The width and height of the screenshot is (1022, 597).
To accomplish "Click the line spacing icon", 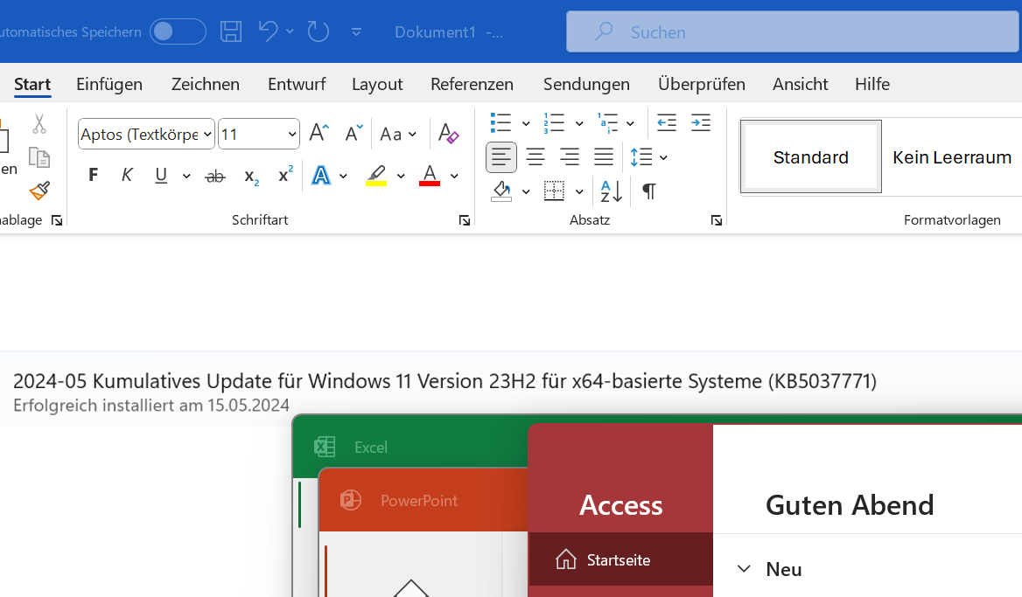I will click(x=641, y=157).
